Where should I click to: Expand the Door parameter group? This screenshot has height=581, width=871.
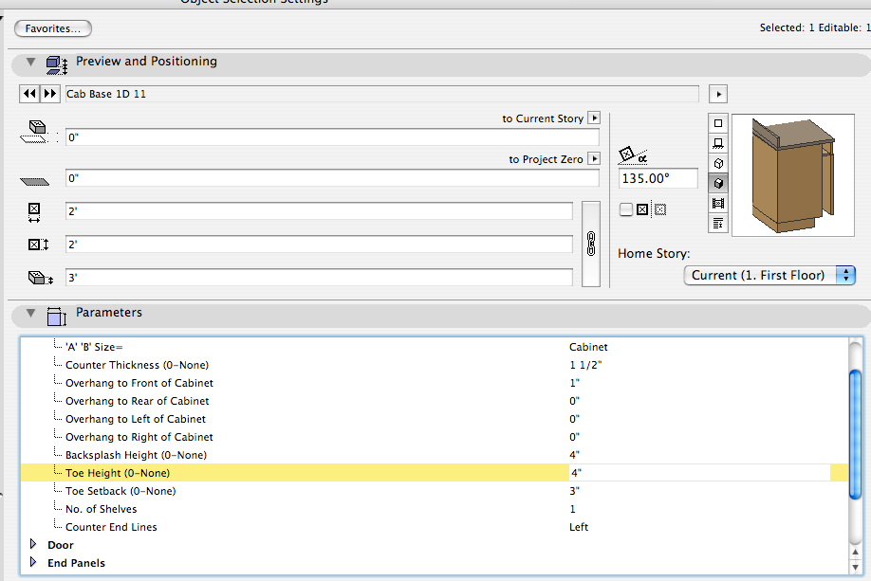coord(33,544)
